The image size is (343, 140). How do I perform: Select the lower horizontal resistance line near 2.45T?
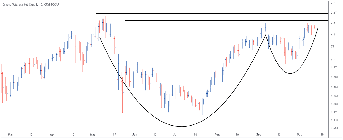(x=227, y=21)
